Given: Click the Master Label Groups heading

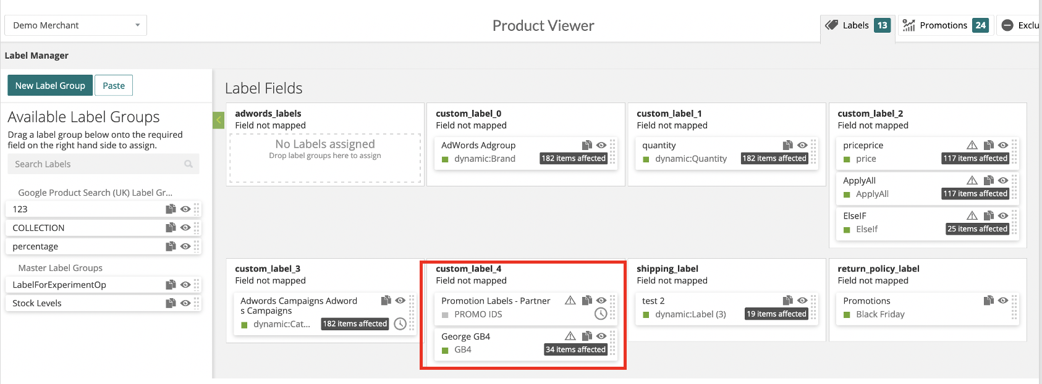Looking at the screenshot, I should tap(61, 268).
